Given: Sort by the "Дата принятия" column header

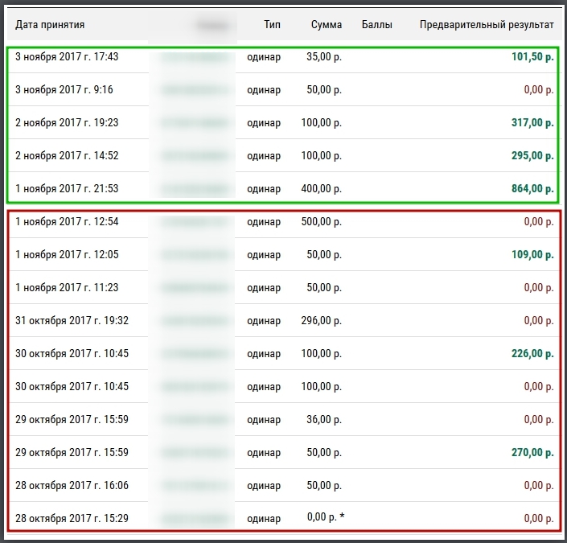Looking at the screenshot, I should tap(50, 25).
